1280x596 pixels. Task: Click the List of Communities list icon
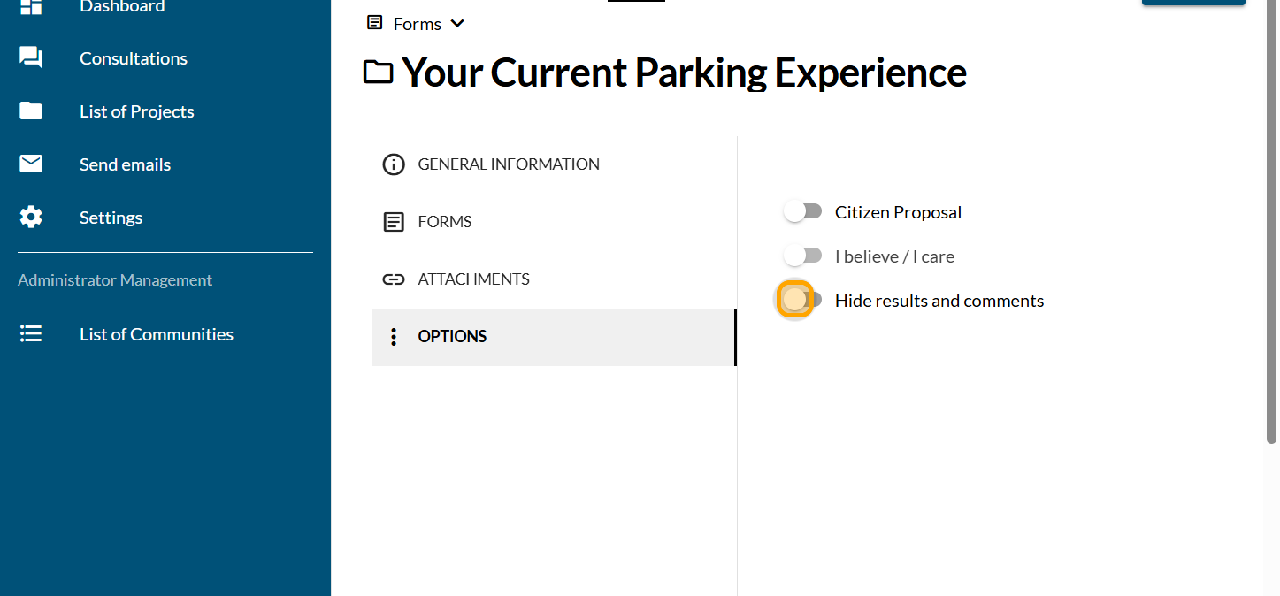[31, 334]
